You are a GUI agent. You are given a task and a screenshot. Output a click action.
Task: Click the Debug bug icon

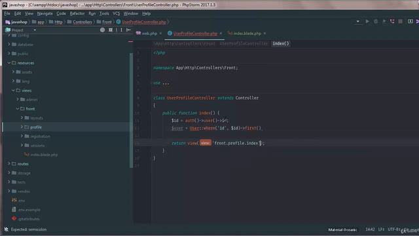point(376,22)
